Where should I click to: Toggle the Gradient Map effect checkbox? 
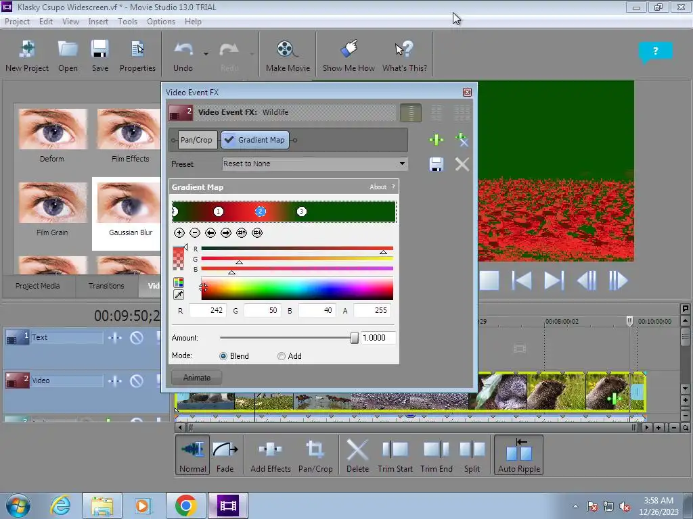click(229, 140)
